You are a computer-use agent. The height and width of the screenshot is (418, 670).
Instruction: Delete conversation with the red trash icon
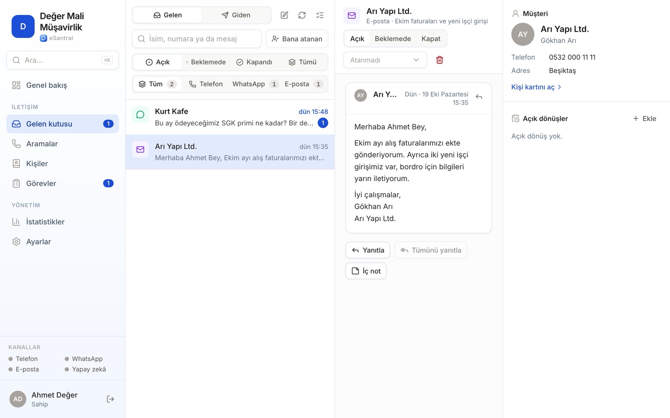point(440,60)
